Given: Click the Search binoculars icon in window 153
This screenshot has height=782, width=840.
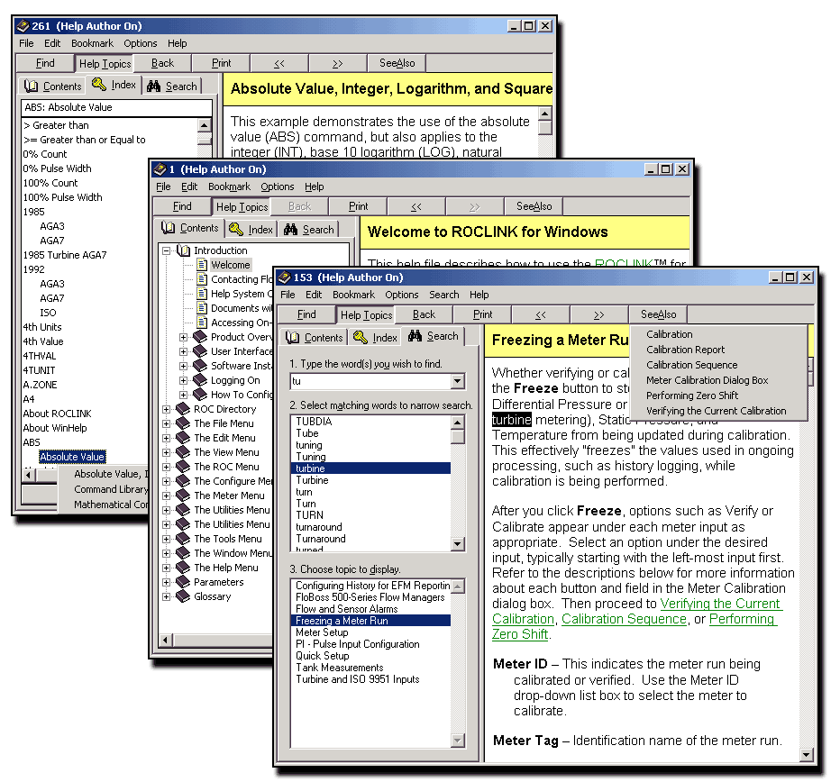Looking at the screenshot, I should click(415, 336).
